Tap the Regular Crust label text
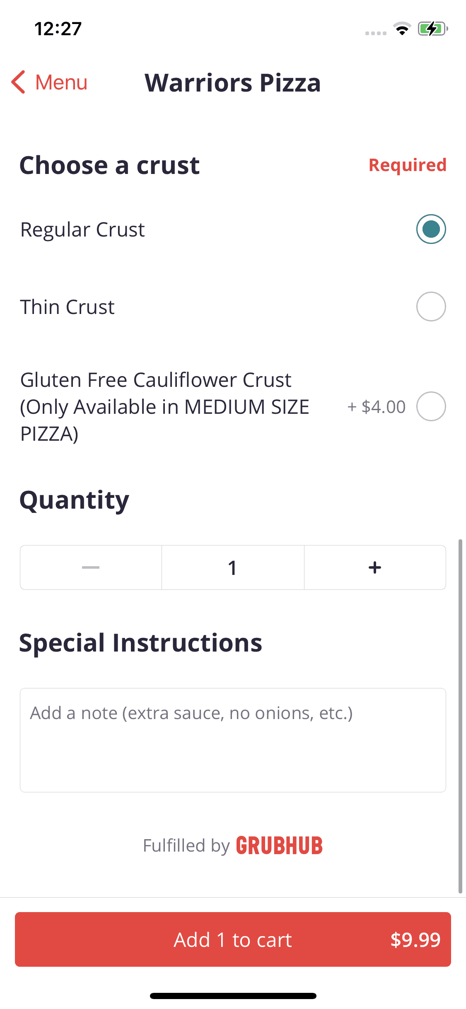Screen dimensions: 466x1009 tap(83, 229)
